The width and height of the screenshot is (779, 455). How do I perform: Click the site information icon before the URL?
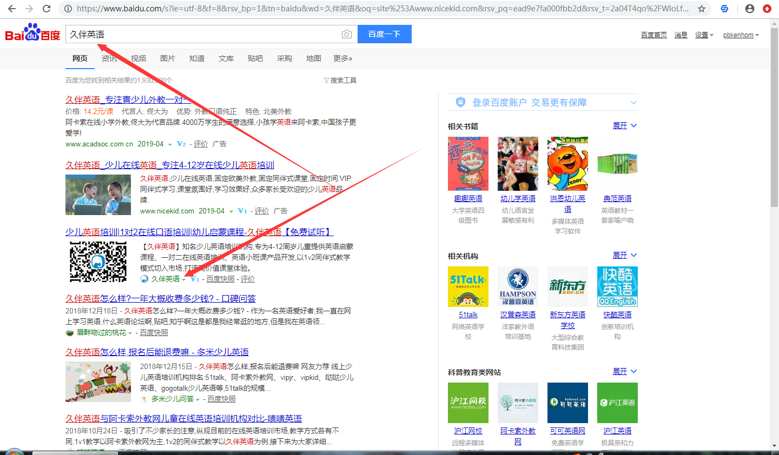point(68,9)
